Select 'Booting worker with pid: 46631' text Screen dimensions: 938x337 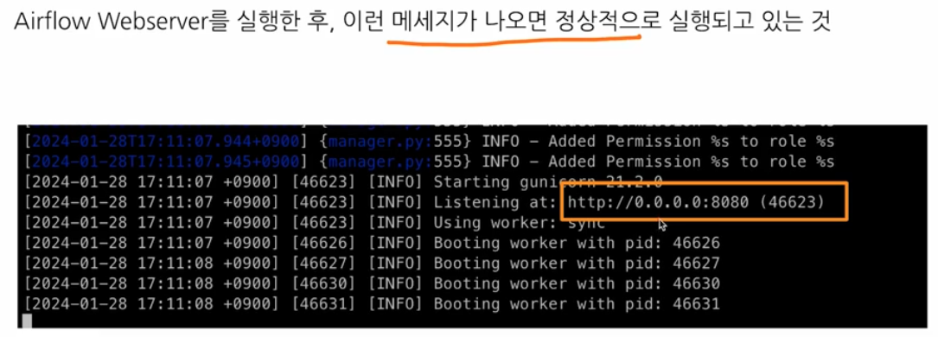click(577, 304)
